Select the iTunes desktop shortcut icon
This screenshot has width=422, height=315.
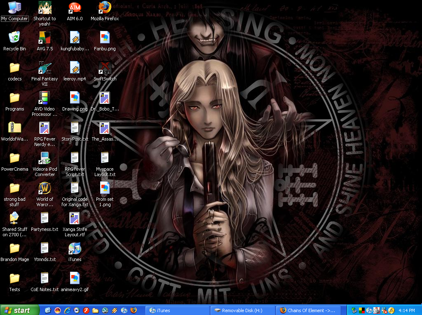[x=75, y=252]
